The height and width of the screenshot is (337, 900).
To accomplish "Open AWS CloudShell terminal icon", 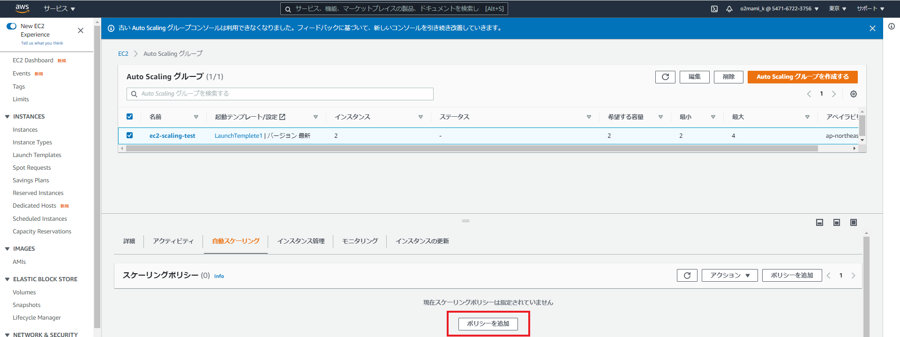I will coord(714,9).
